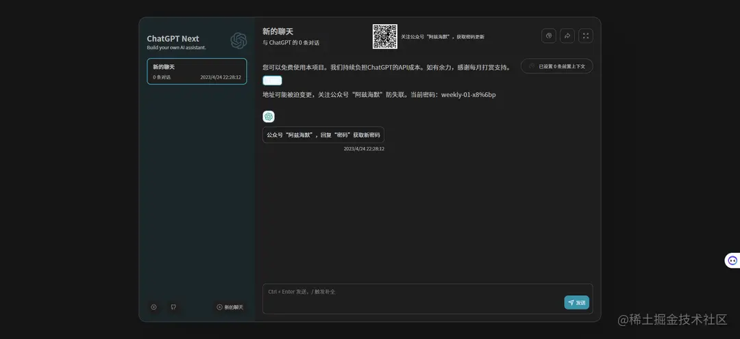Viewport: 740px width, 339px height.
Task: Click the 新的聊天 title in the chat header
Action: 278,31
